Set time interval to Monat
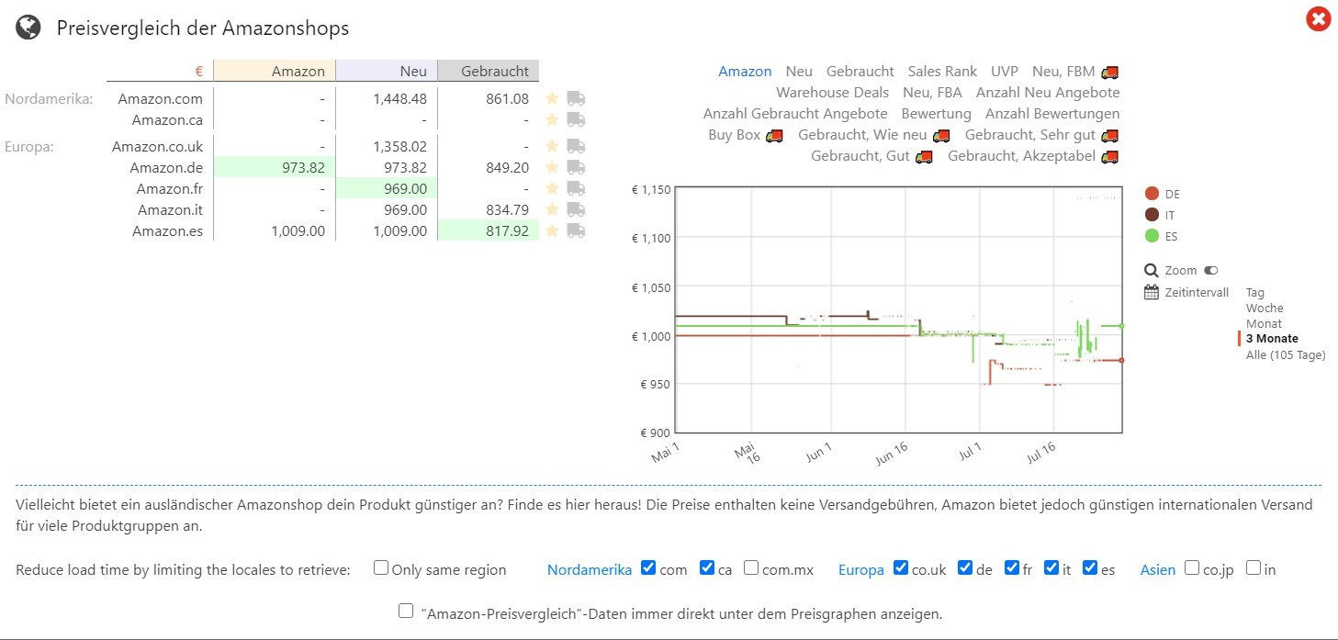 [1264, 324]
